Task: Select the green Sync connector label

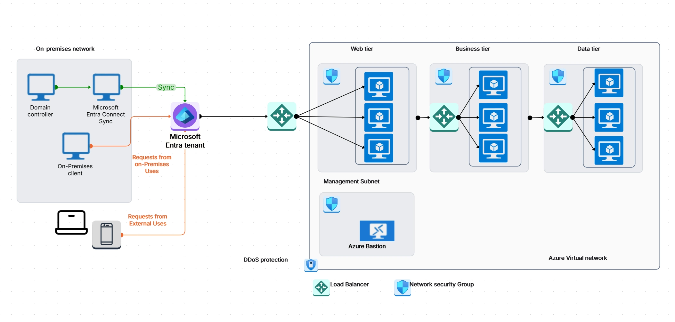Action: [166, 87]
